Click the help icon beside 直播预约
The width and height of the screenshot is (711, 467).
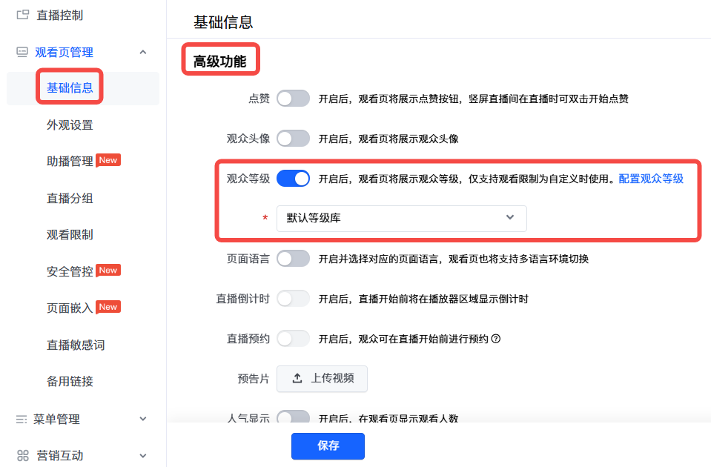pos(497,339)
